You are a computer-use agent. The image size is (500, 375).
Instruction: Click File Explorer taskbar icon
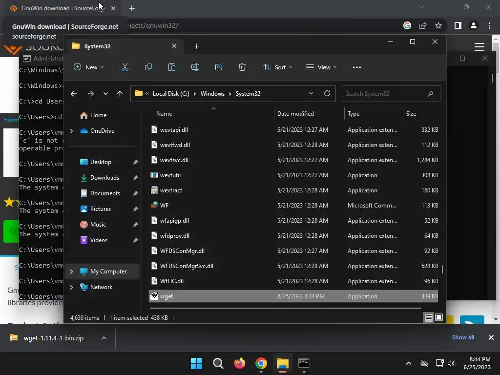click(283, 363)
